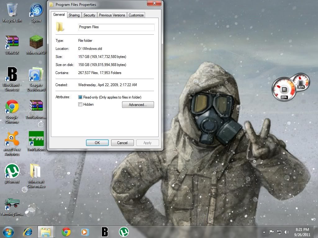This screenshot has width=318, height=238.
Task: Open the Recycle Bin desktop icon
Action: coord(12,12)
